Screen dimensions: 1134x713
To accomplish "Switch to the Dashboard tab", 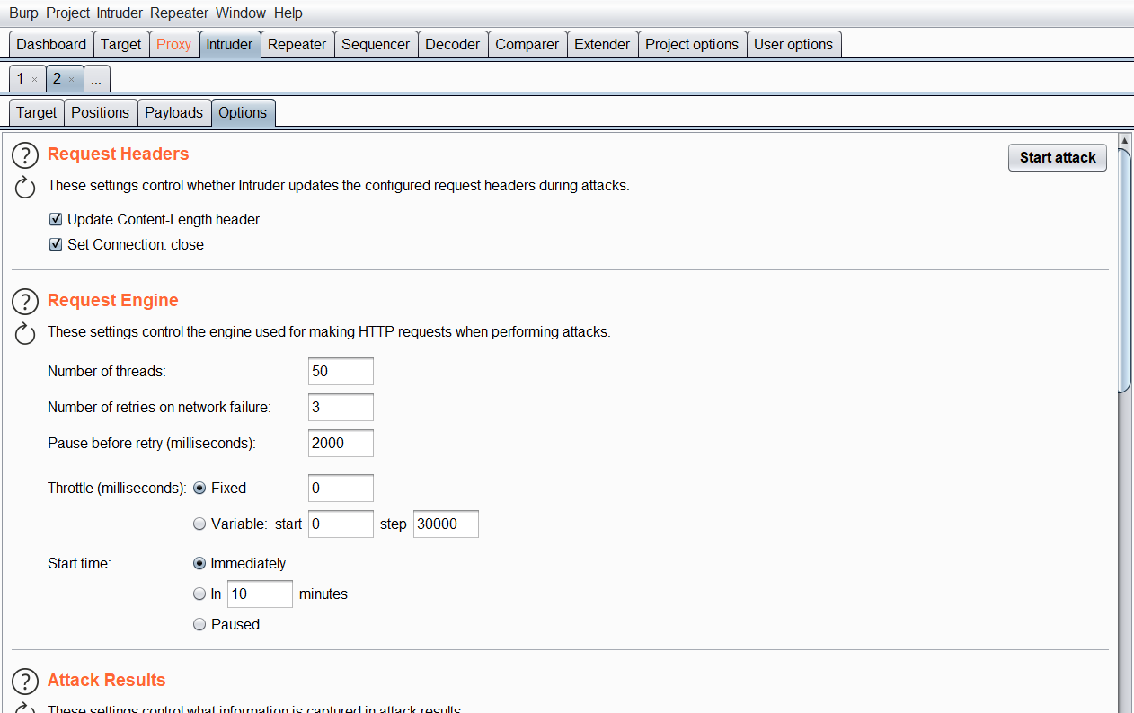I will pos(51,44).
